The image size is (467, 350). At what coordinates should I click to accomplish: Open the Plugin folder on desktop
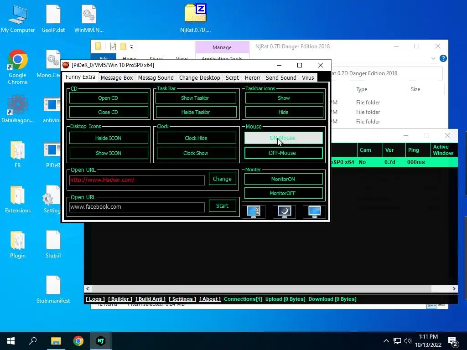click(18, 245)
